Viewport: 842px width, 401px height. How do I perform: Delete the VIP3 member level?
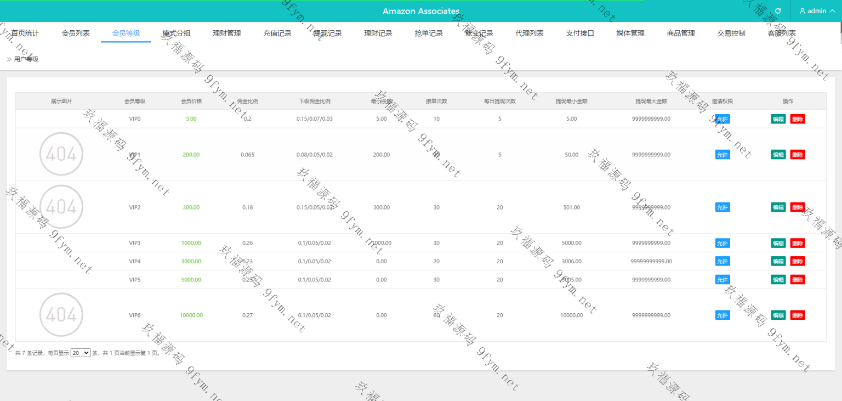(x=798, y=243)
